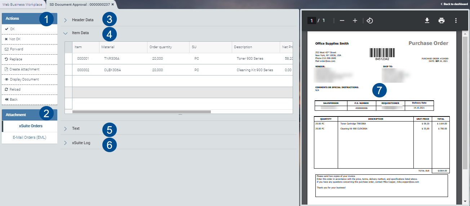Image resolution: width=470 pixels, height=206 pixels.
Task: Click the Reload refresh icon
Action: point(6,89)
